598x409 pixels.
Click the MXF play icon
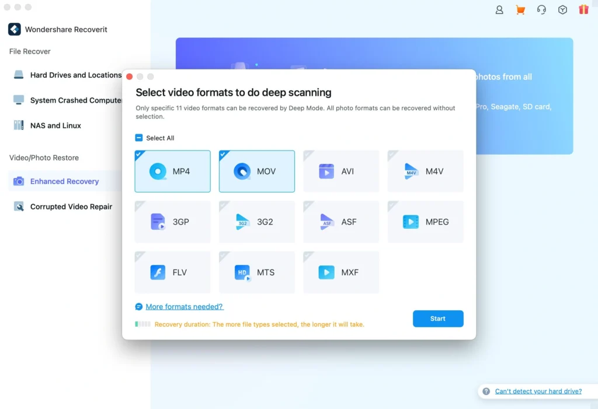[326, 272]
